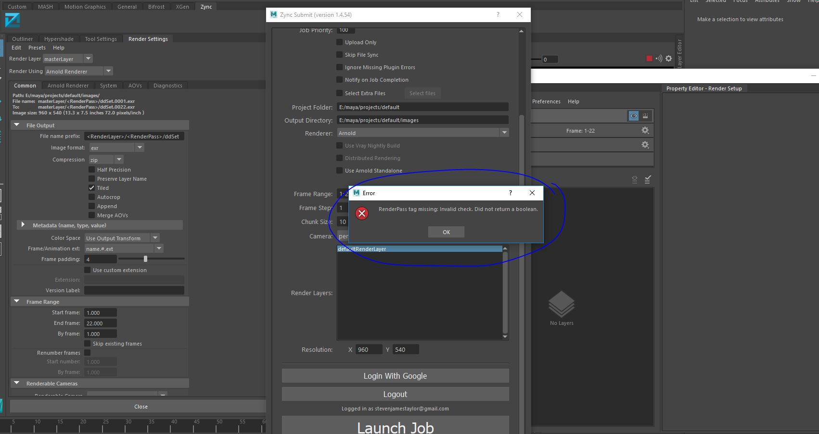Open gear settings beside Frame: 1-22
819x434 pixels.
645,131
